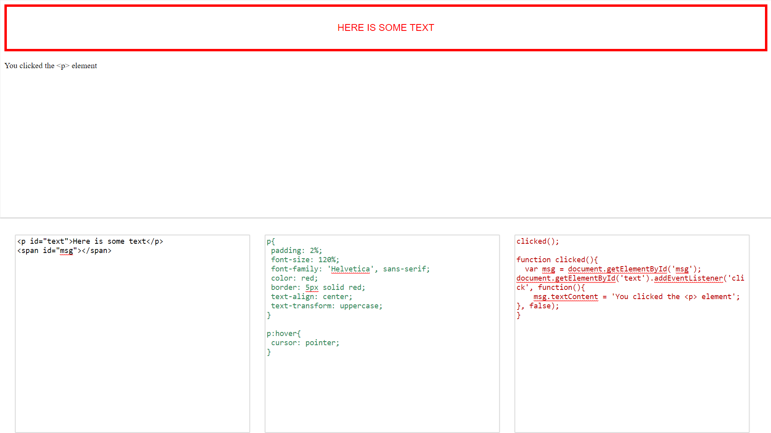Click the msg.textContent assignment line
The width and height of the screenshot is (771, 433).
(x=636, y=297)
